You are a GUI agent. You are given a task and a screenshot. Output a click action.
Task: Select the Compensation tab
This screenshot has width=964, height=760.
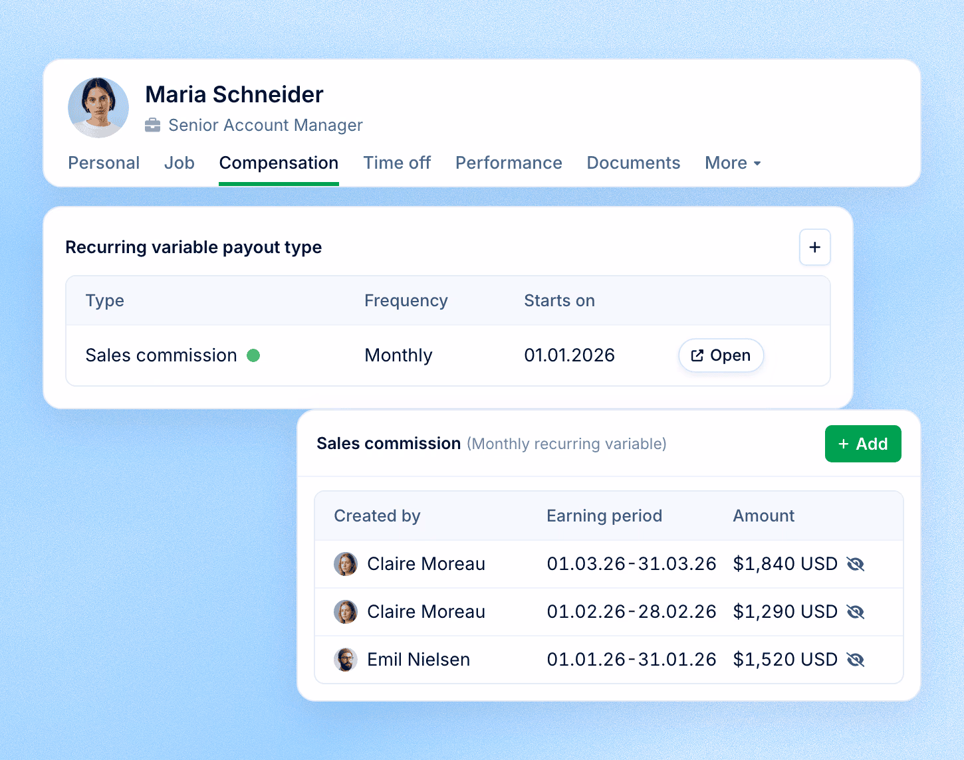click(x=279, y=163)
